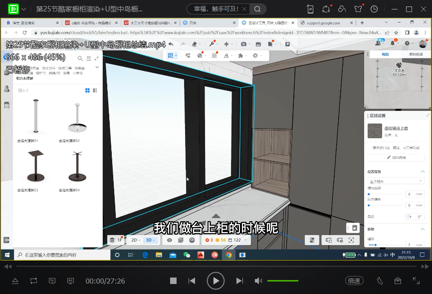
Task: Click the search icon in catalog panel
Action: click(80, 58)
